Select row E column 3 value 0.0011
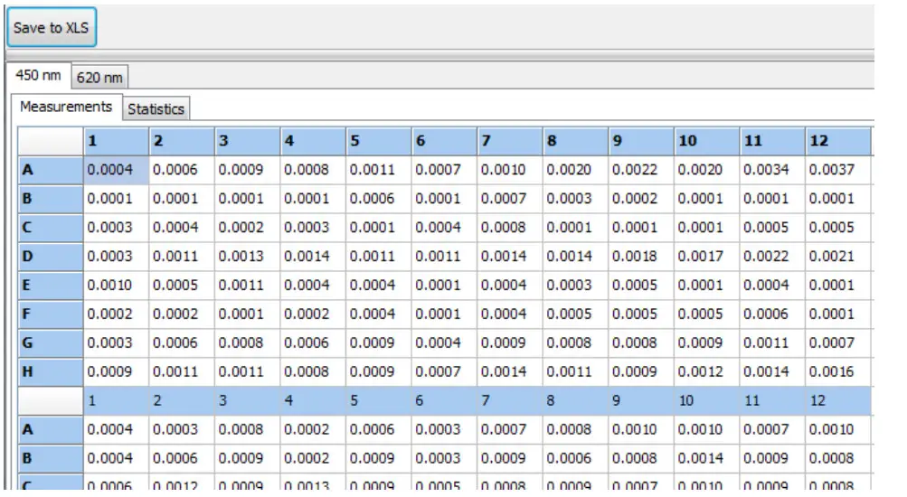 coord(247,286)
